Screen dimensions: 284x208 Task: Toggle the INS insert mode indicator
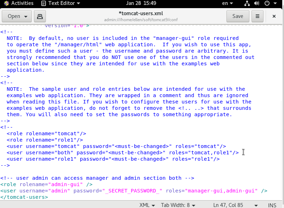pos(272,205)
